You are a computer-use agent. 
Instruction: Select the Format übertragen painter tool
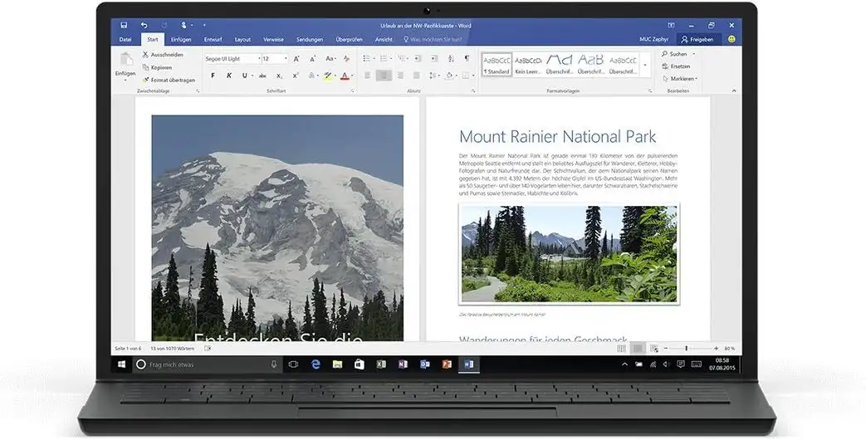click(144, 80)
